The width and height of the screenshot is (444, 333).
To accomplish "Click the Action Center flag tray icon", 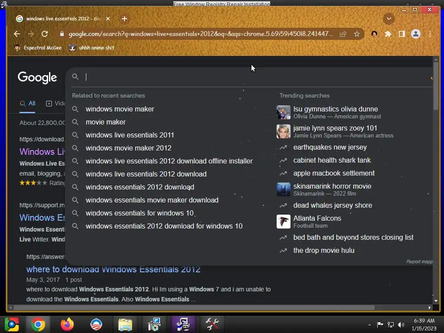I will [x=380, y=324].
